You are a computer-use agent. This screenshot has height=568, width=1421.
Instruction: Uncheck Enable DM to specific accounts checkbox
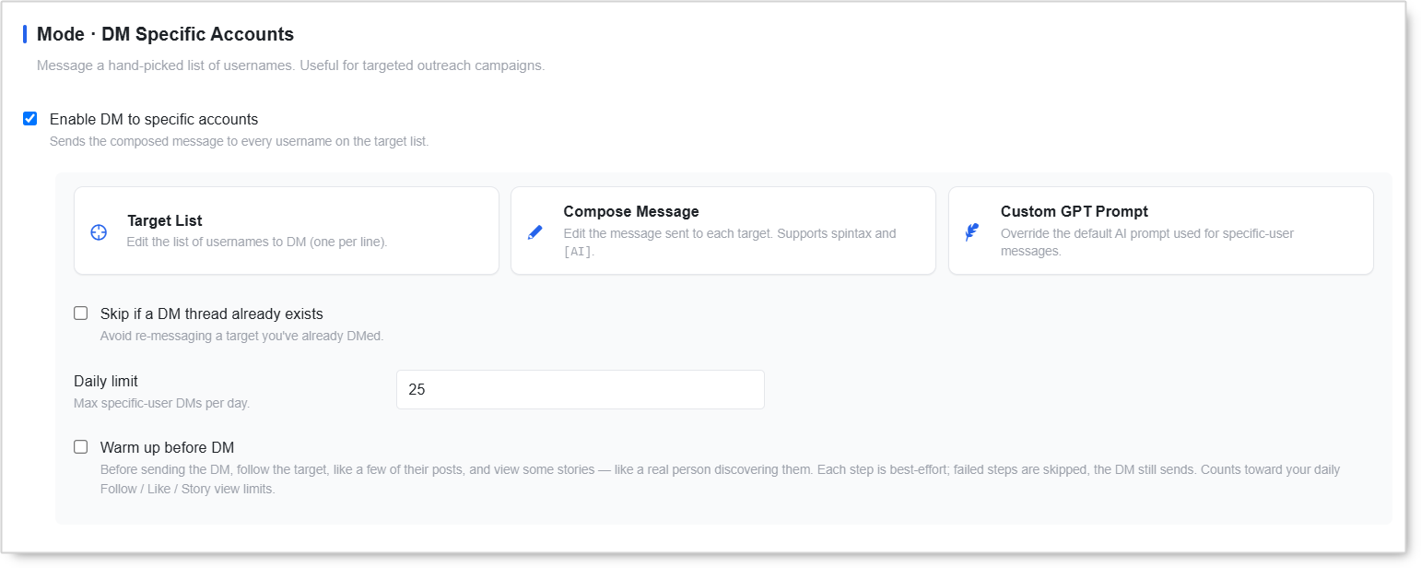(30, 119)
